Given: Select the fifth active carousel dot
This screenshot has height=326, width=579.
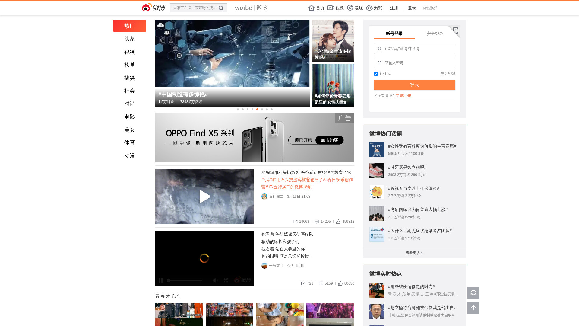Looking at the screenshot, I should [257, 109].
